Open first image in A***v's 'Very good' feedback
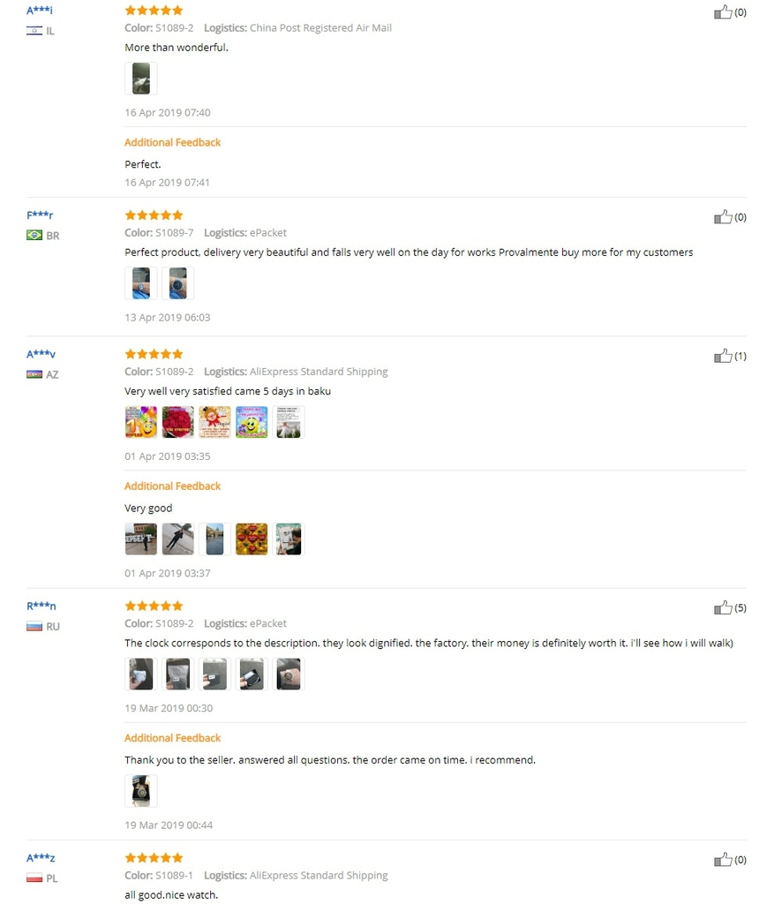This screenshot has height=904, width=774. [141, 539]
